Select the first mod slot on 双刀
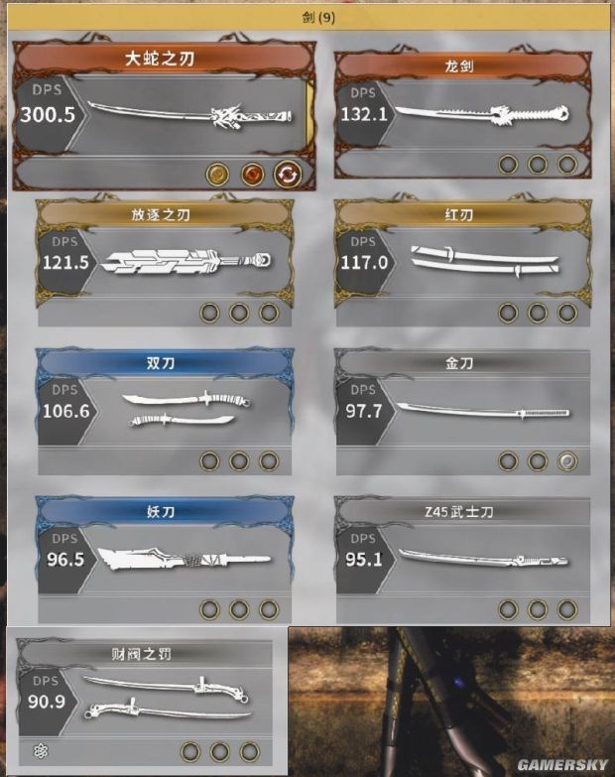 click(209, 460)
